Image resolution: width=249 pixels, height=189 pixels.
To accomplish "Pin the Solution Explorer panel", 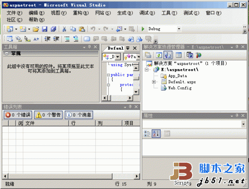I will coord(237,47).
